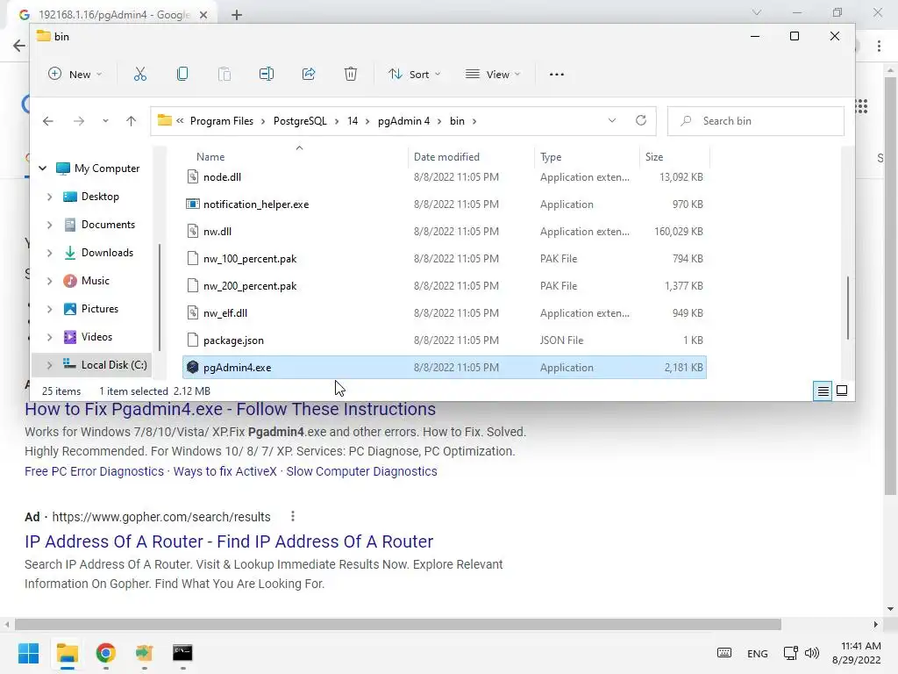898x674 pixels.
Task: Go up one folder level arrow
Action: tap(132, 121)
